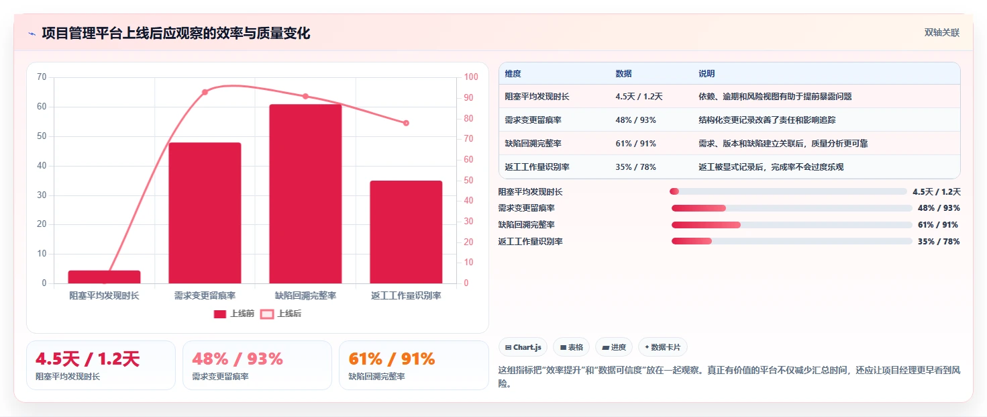Click the 维度 column header
Viewport: 987px width, 417px height.
click(x=513, y=74)
